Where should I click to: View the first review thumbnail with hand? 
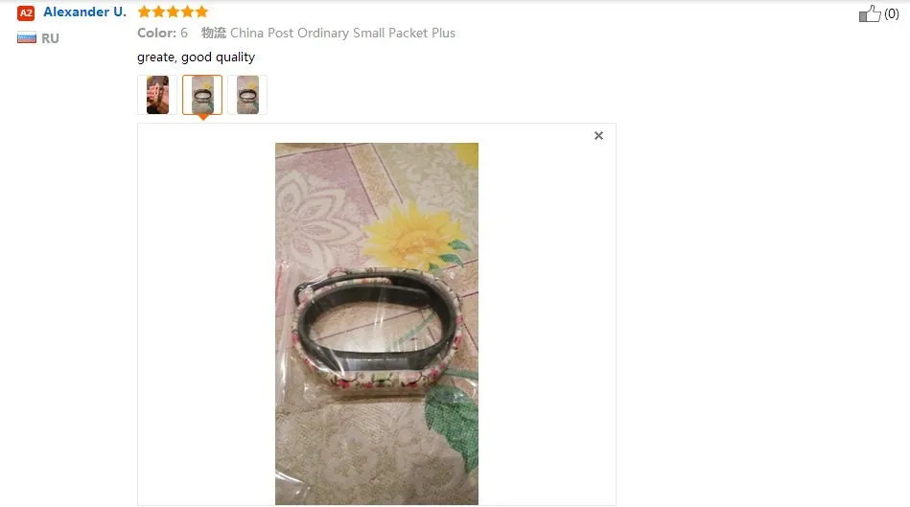click(x=157, y=95)
